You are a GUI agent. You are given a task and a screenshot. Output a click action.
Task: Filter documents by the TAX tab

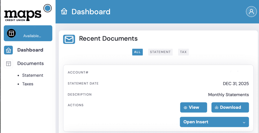[183, 52]
